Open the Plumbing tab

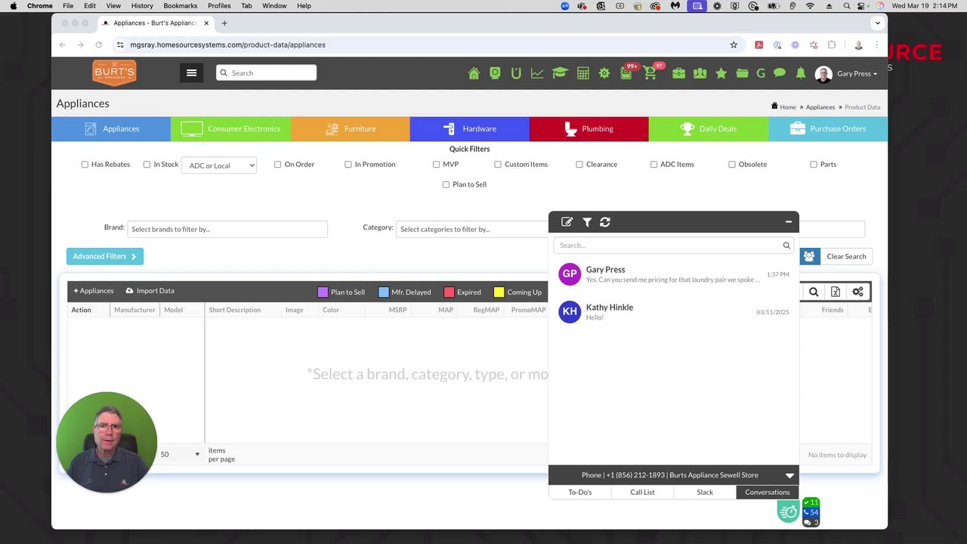(589, 129)
